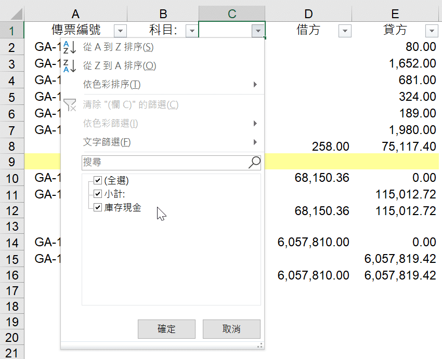442x359 pixels.
Task: Click 6,057,810.00 in row 16
Action: coord(313,275)
